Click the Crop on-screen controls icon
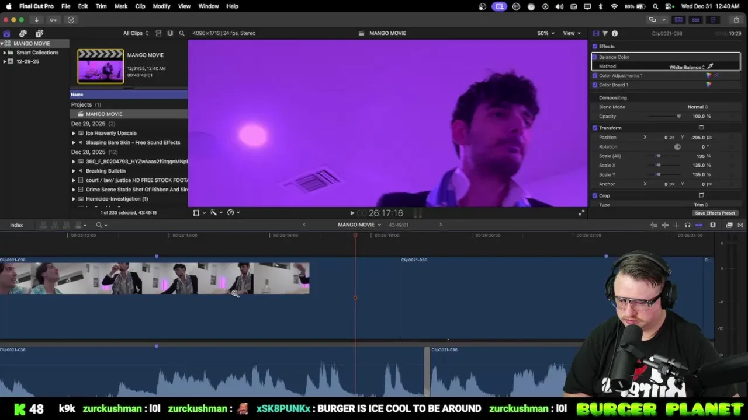Image resolution: width=748 pixels, height=420 pixels. [x=701, y=195]
